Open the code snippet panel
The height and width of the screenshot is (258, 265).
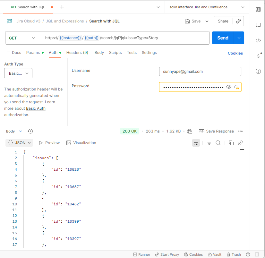click(x=258, y=40)
